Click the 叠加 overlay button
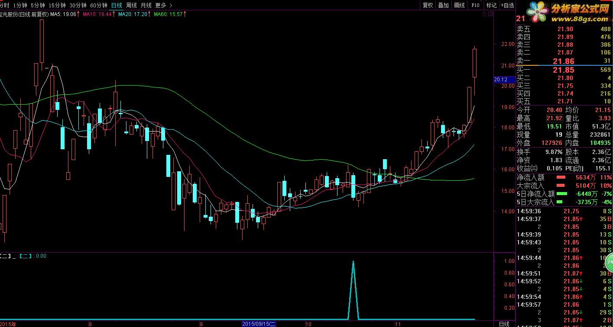 [x=443, y=5]
